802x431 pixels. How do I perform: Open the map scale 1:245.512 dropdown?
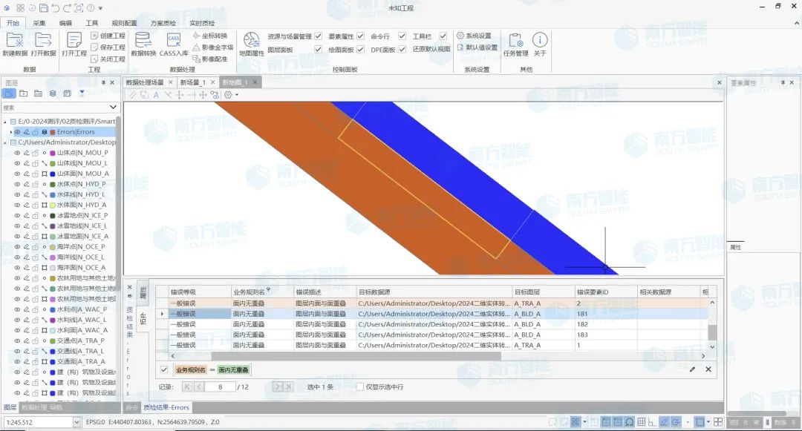(x=76, y=422)
